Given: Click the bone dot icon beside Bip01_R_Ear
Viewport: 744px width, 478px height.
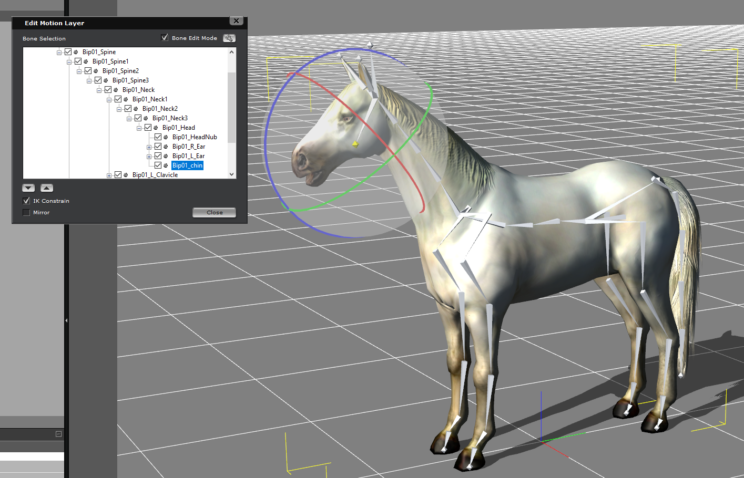Looking at the screenshot, I should pyautogui.click(x=166, y=147).
